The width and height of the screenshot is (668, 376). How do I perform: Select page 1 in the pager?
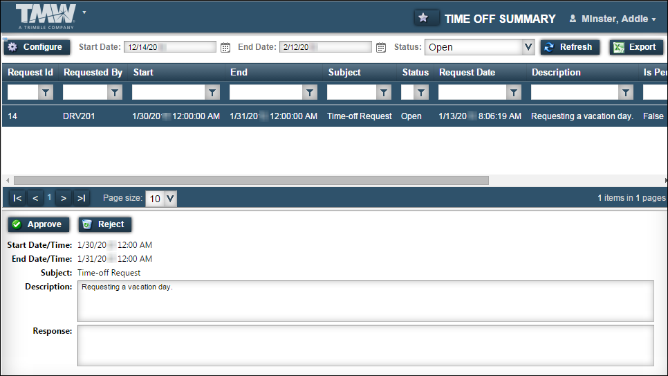[x=49, y=197]
